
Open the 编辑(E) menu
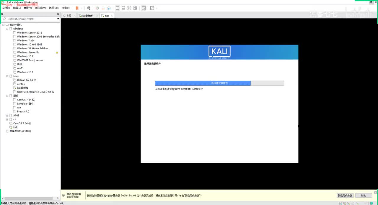(17, 8)
